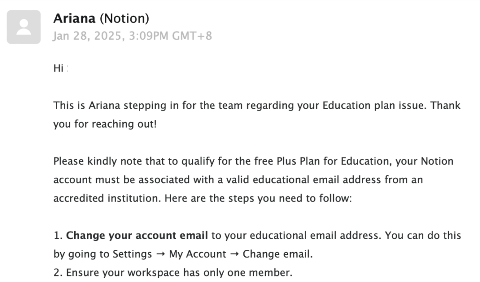Click 'My Account' in the navigation path

[x=197, y=254]
